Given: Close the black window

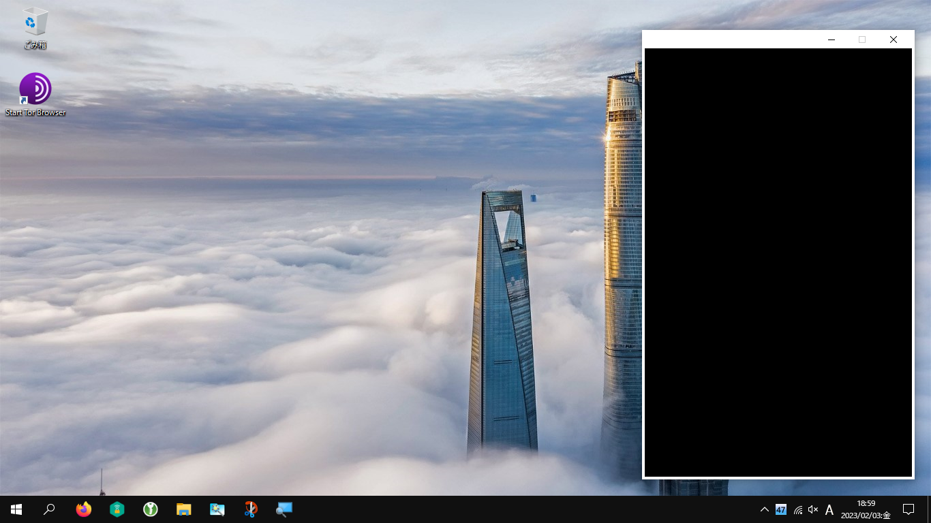Looking at the screenshot, I should [x=894, y=39].
